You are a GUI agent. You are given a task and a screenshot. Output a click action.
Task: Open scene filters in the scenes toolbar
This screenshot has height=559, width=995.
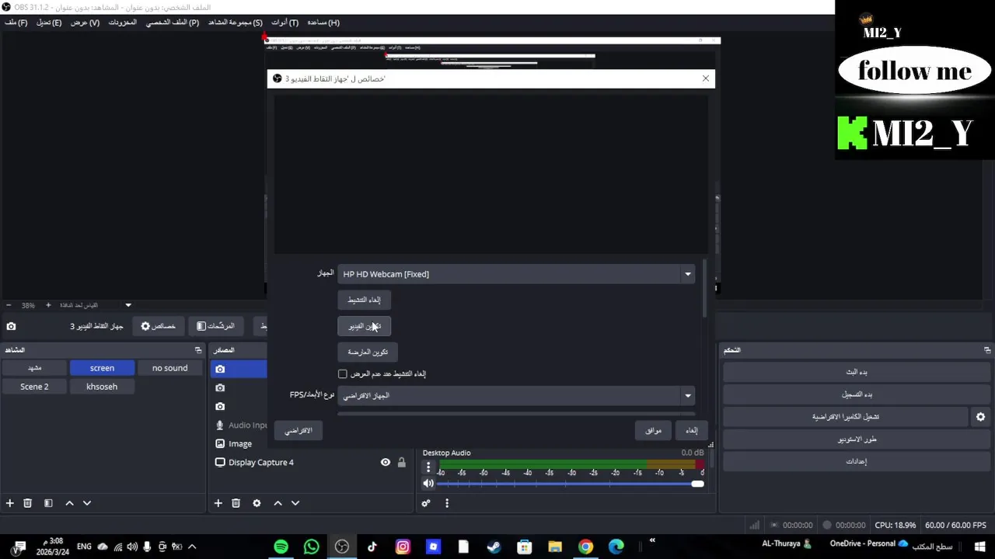coord(48,503)
